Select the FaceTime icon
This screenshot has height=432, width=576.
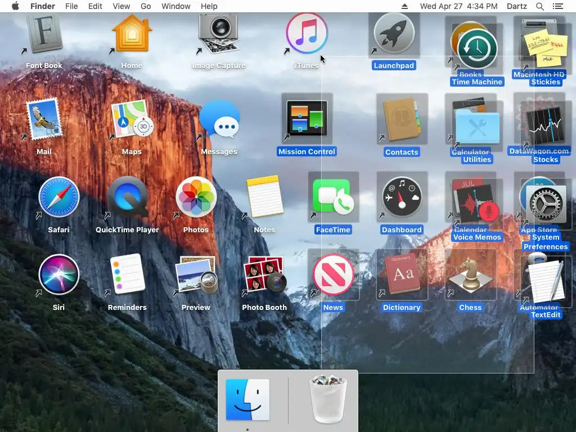pyautogui.click(x=333, y=197)
